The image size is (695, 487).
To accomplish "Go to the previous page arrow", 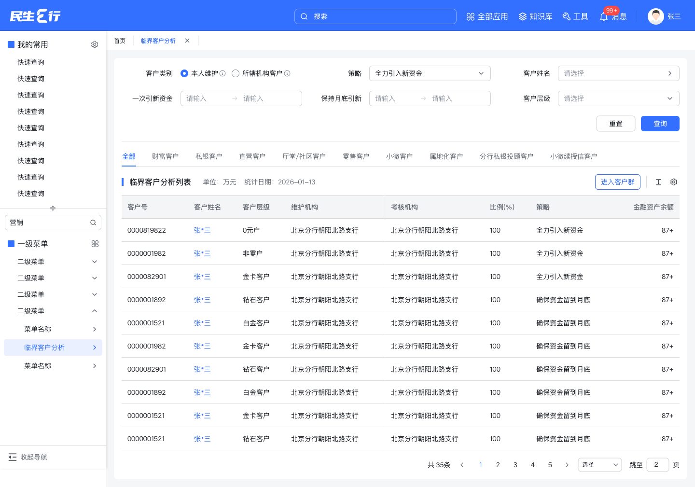I will [x=462, y=465].
